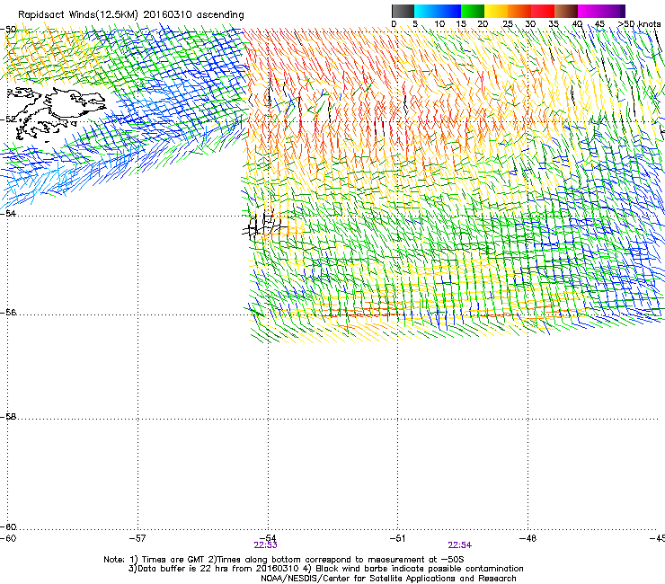Click the orange 25-30 knots legend segment
Screen dimensions: 665x584
point(519,11)
